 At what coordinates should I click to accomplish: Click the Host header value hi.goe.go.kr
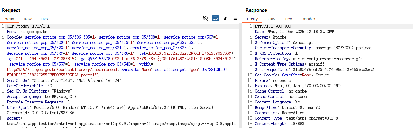coord(34,32)
